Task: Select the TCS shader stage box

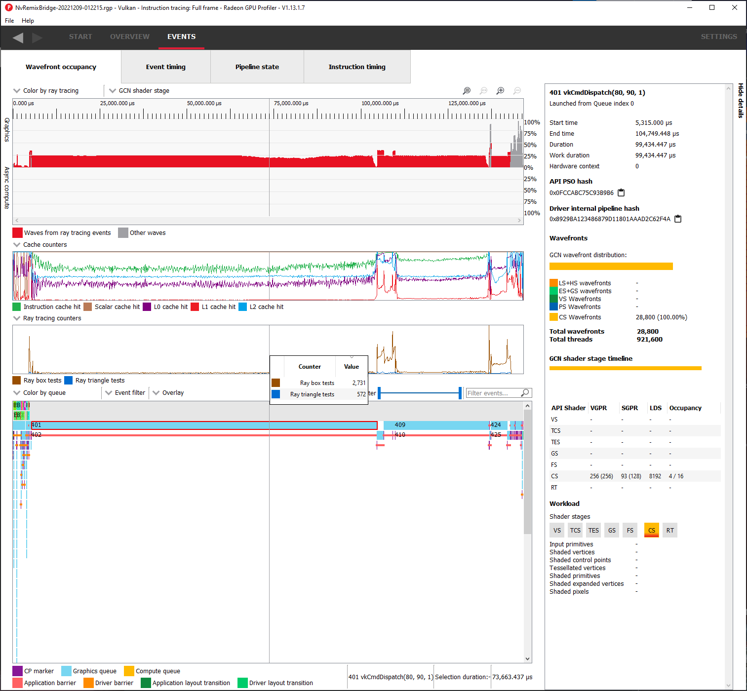Action: point(575,530)
